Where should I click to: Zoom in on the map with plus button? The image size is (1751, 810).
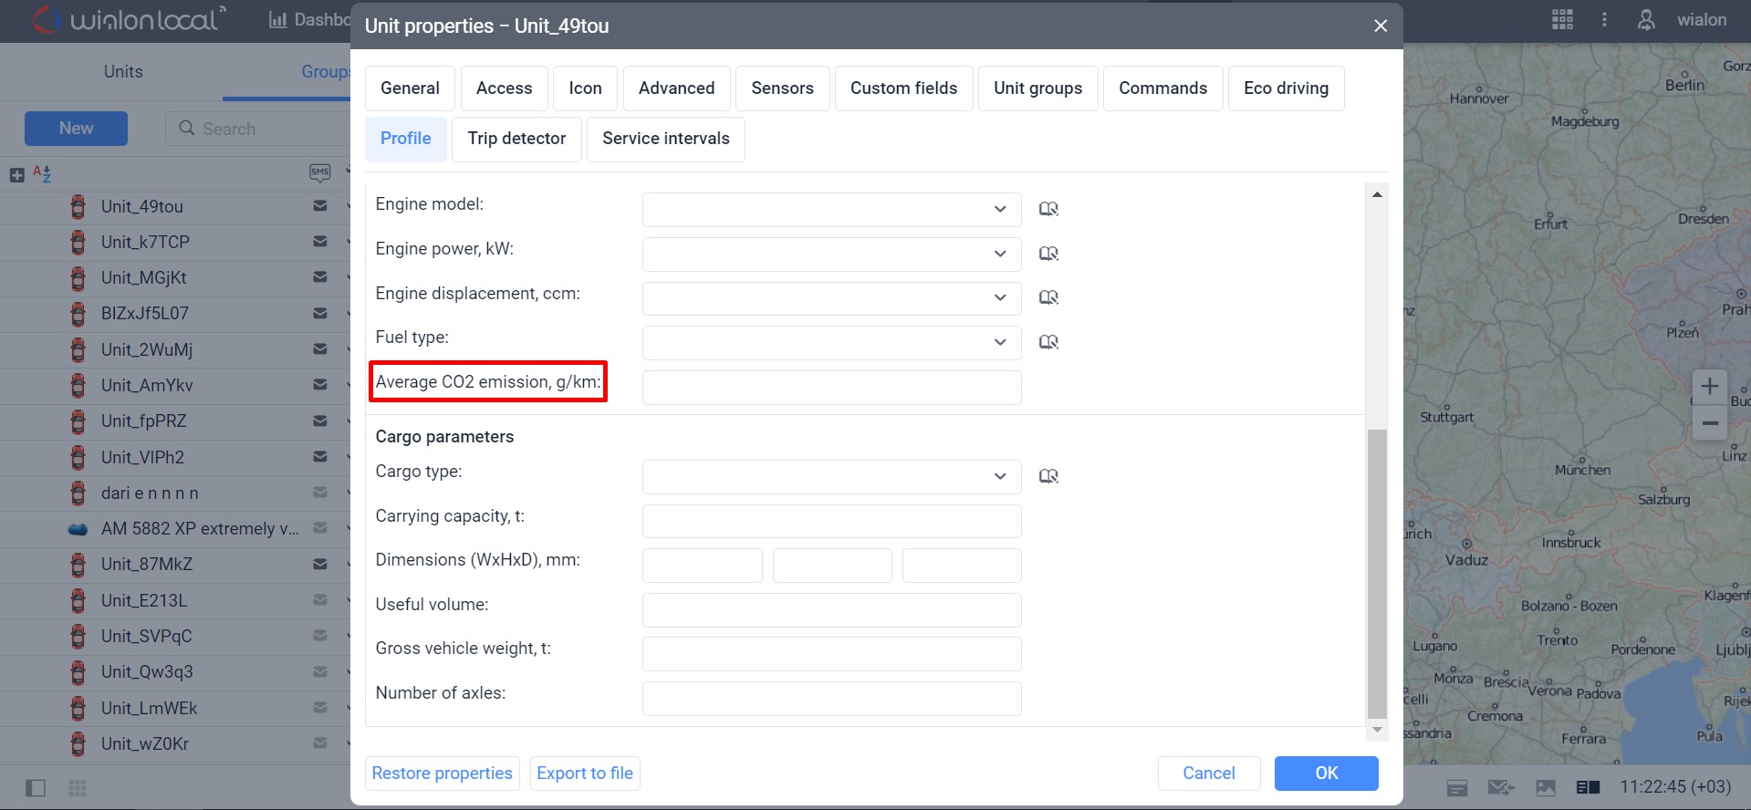pos(1709,386)
